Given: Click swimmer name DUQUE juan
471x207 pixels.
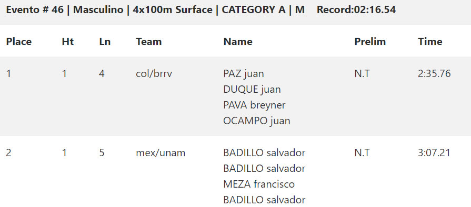Looking at the screenshot, I should click(252, 90).
